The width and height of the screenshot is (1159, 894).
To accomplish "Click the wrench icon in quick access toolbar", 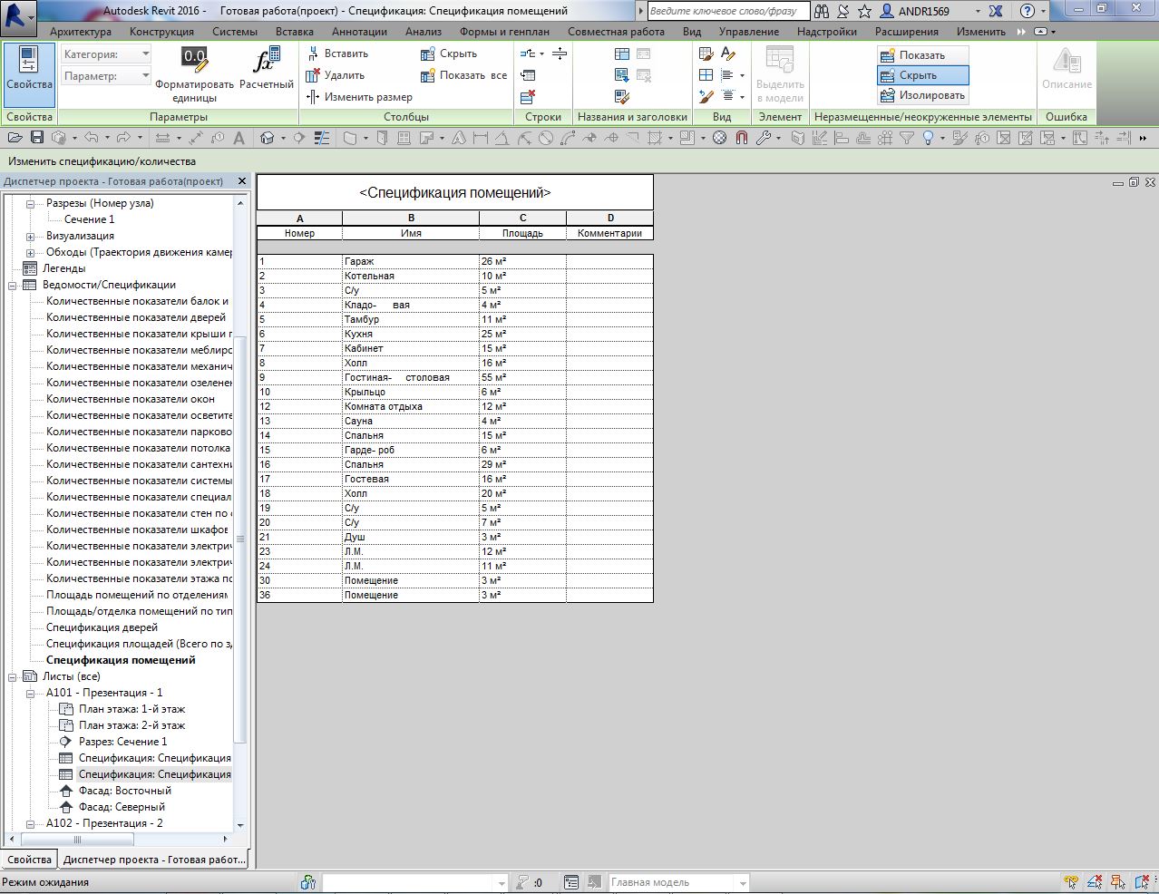I will tap(764, 138).
